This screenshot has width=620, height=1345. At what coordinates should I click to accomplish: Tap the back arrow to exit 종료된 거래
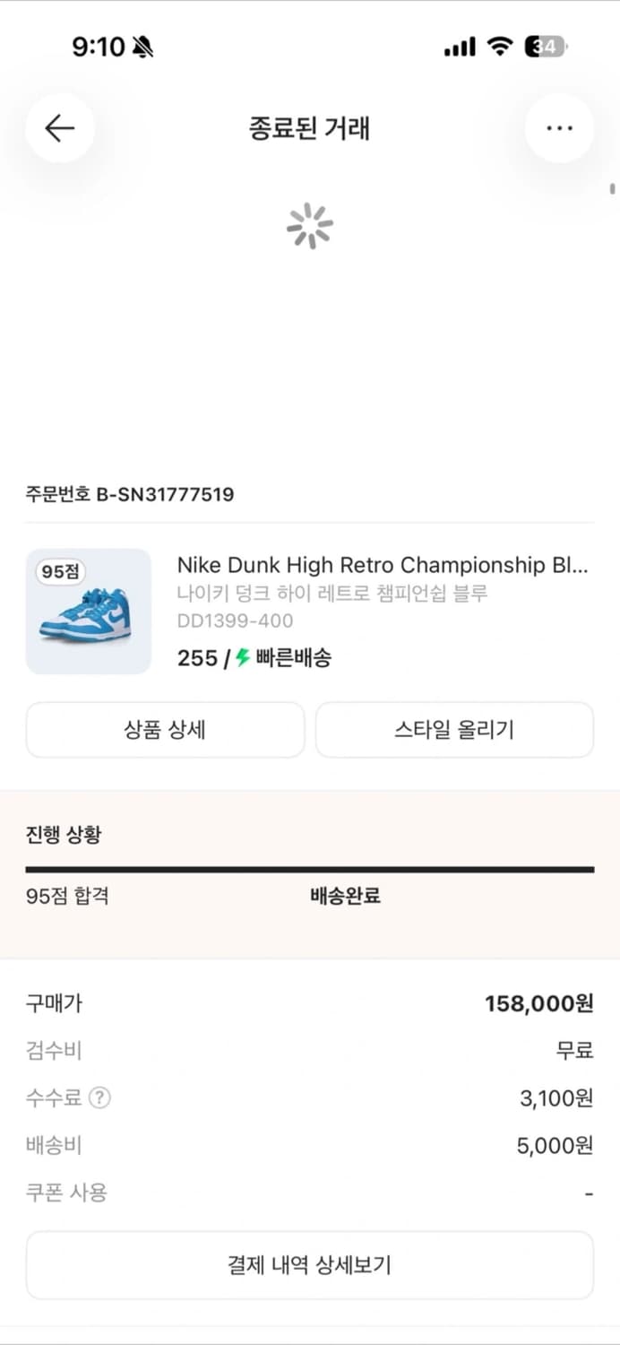[59, 128]
